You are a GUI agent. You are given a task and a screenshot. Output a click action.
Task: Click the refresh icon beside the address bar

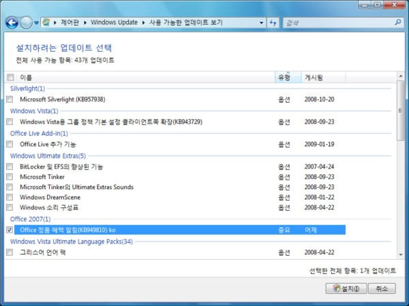273,23
